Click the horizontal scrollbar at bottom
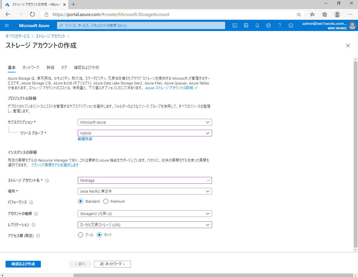The width and height of the screenshot is (358, 277). pyautogui.click(x=213, y=275)
